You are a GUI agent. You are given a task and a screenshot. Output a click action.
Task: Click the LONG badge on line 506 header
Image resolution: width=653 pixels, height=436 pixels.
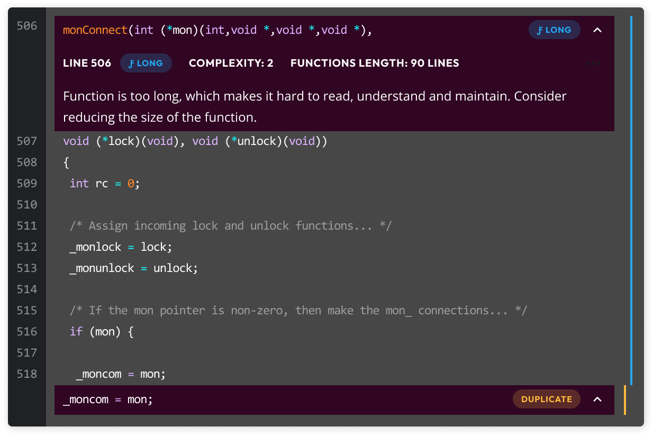pyautogui.click(x=554, y=30)
